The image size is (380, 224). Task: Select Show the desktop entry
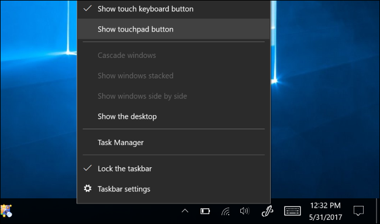tap(174, 116)
